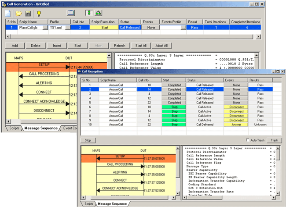Click up arrow of Call Generation sequence scrollbar

click(x=109, y=55)
